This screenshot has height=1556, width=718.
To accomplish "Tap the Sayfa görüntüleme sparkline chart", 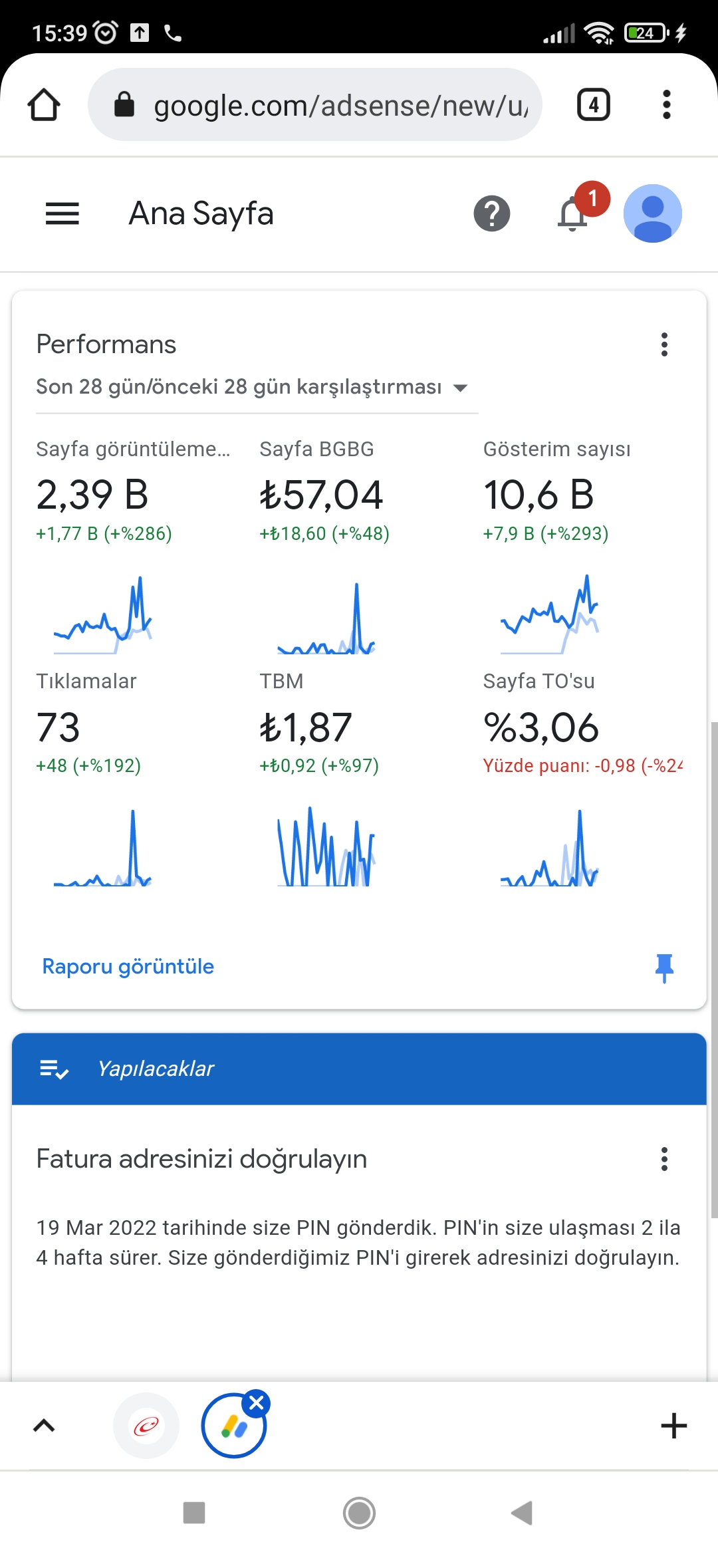I will [x=103, y=615].
